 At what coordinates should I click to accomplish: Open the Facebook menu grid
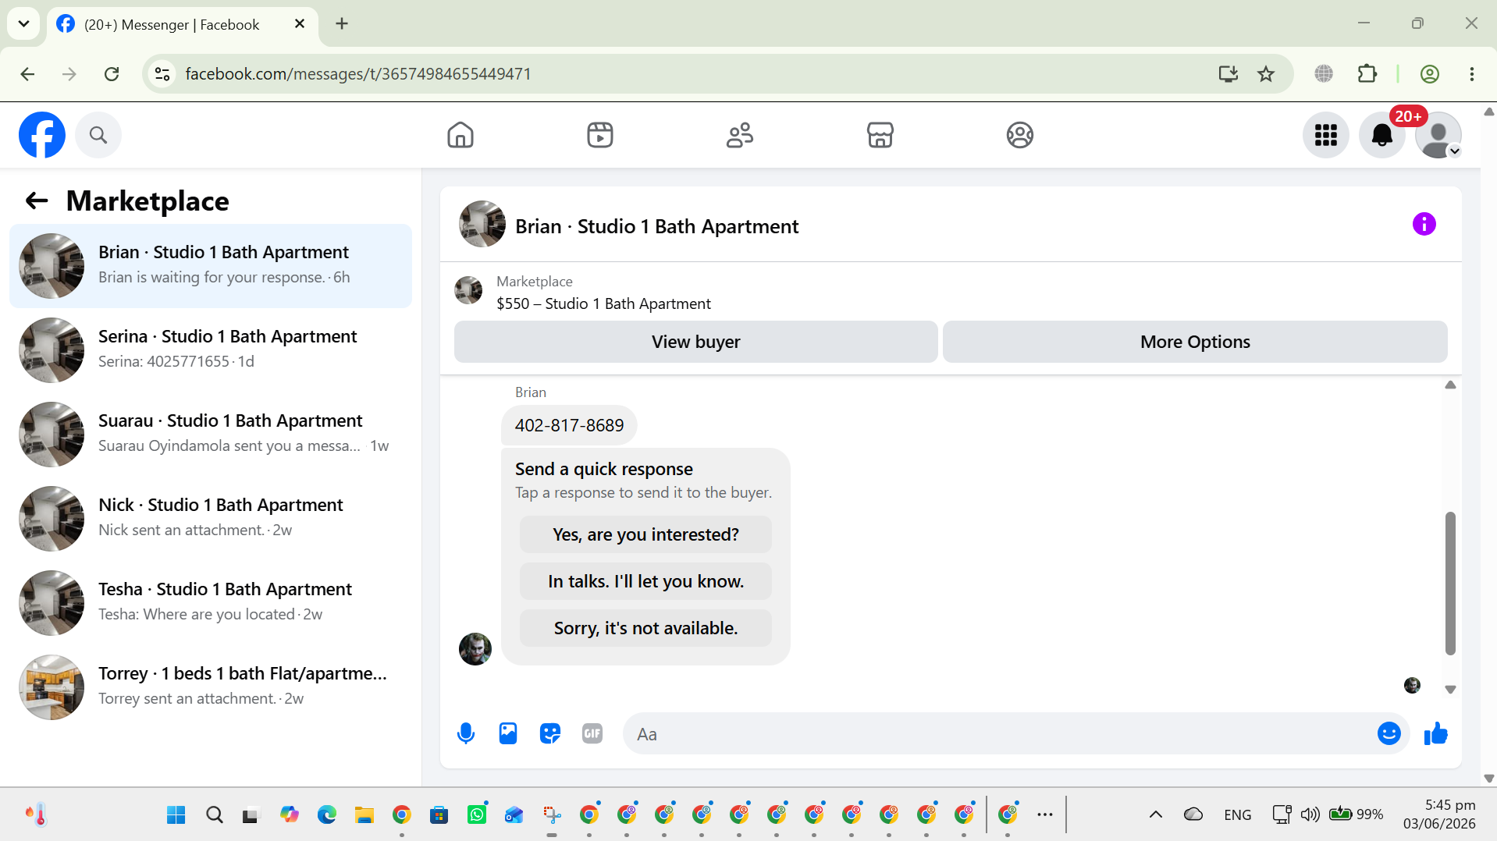click(1326, 135)
